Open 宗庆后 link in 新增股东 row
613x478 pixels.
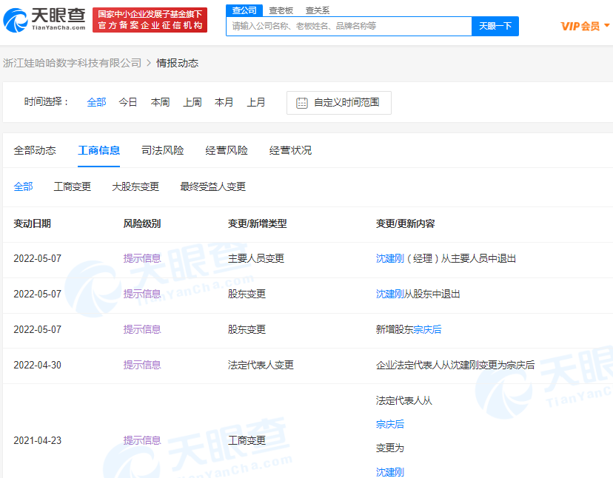(427, 329)
